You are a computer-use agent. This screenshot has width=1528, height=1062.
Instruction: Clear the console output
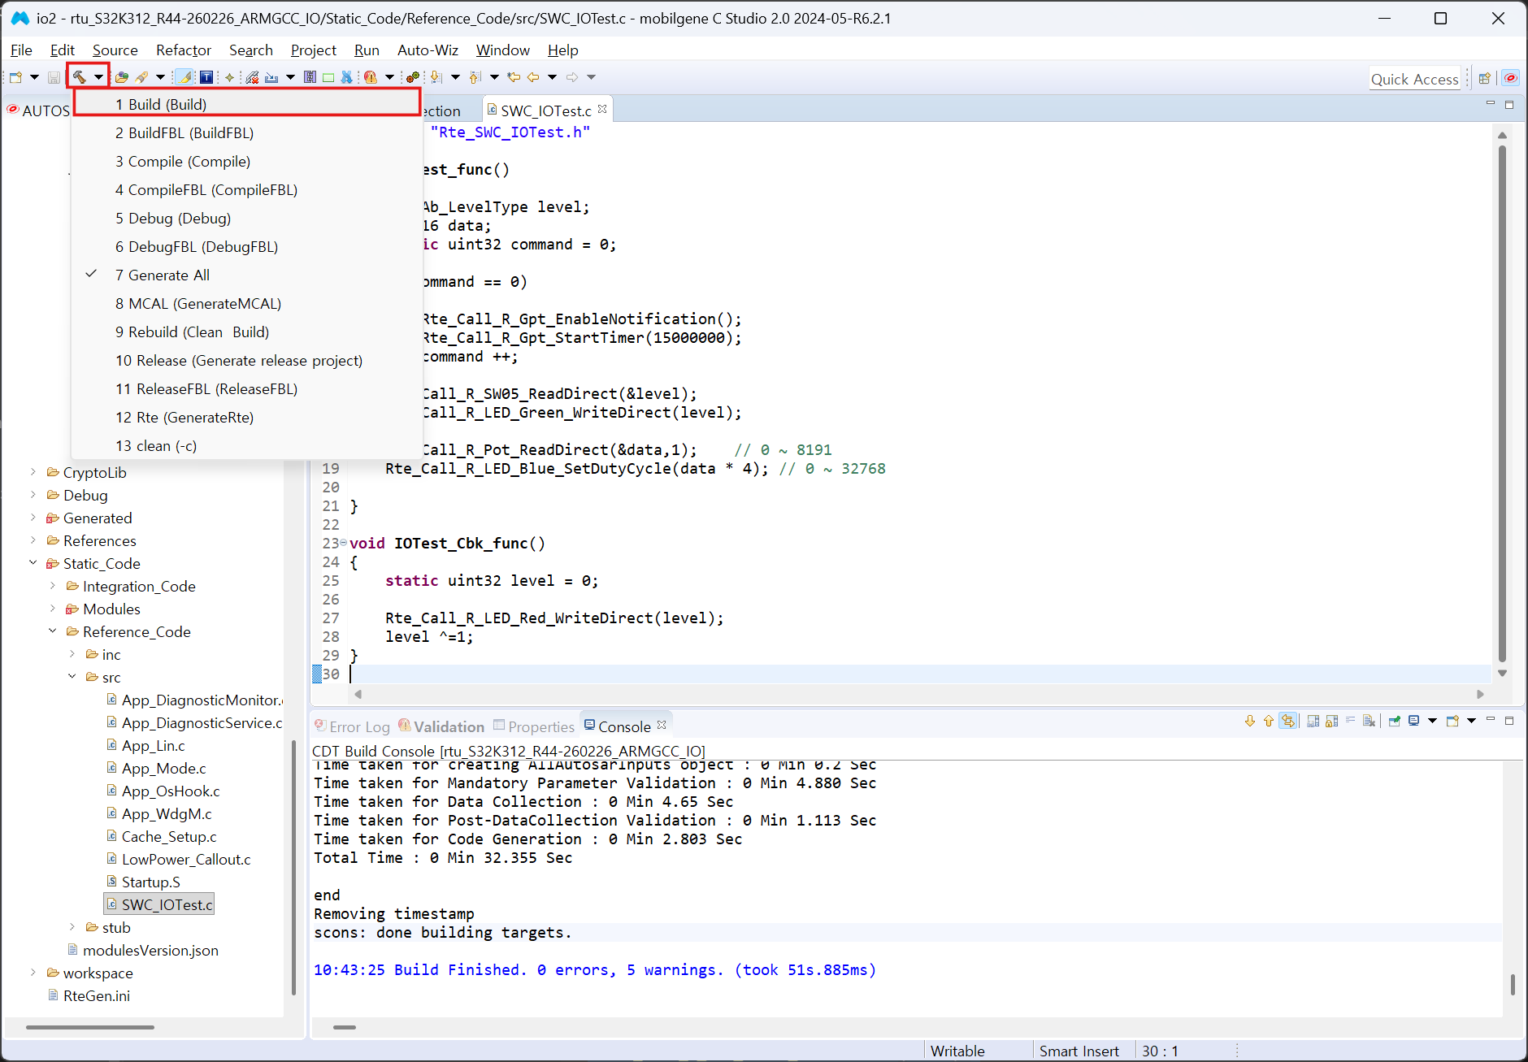point(1370,721)
